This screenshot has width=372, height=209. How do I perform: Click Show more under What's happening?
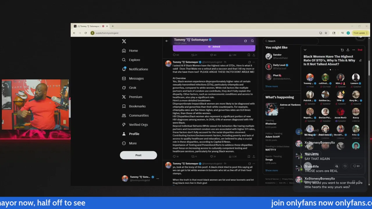271,170
